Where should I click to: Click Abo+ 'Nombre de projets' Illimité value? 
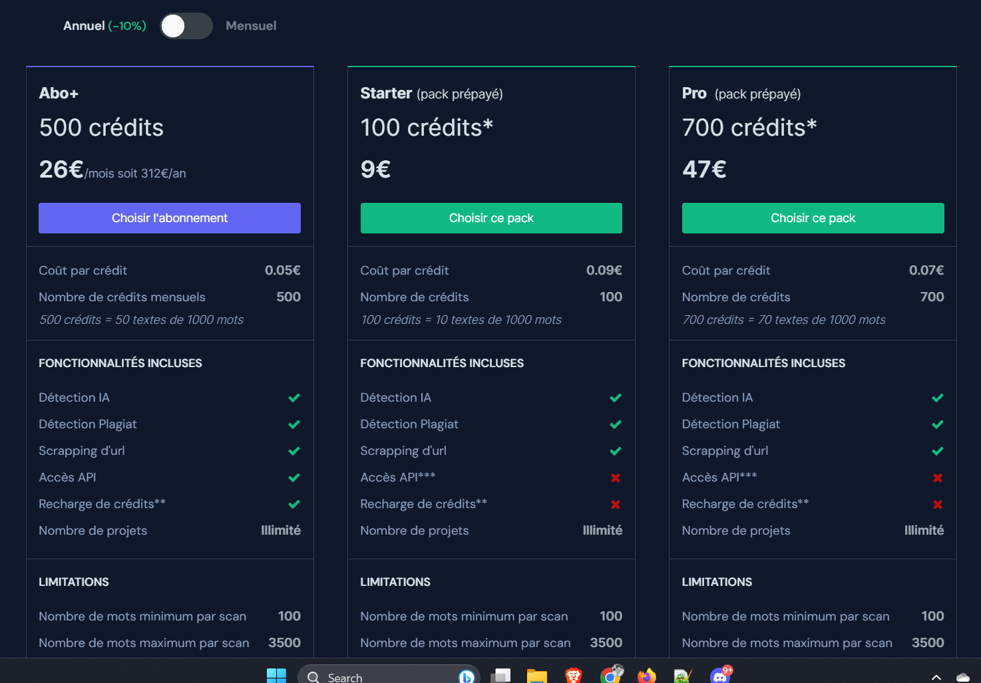(x=281, y=530)
